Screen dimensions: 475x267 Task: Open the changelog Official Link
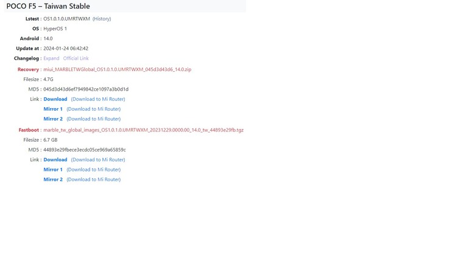click(x=76, y=58)
